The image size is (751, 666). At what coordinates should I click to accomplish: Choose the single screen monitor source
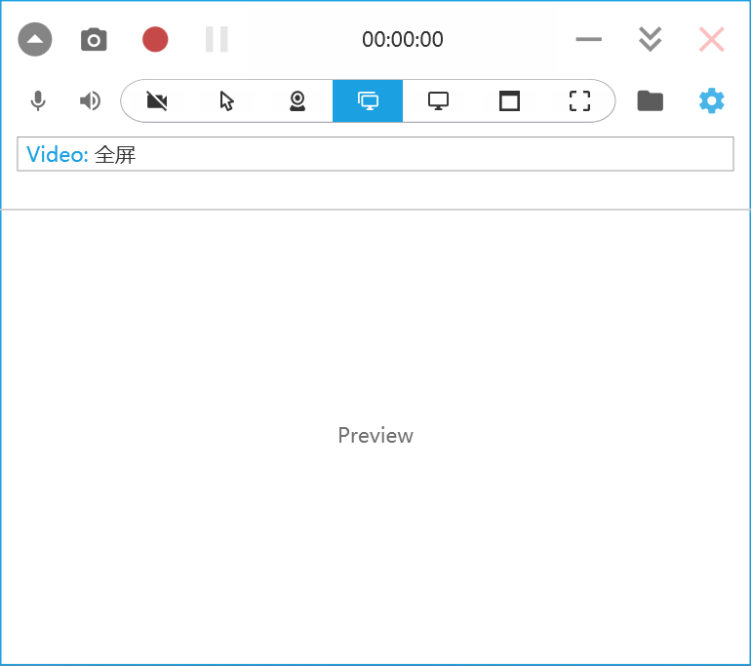pyautogui.click(x=438, y=100)
